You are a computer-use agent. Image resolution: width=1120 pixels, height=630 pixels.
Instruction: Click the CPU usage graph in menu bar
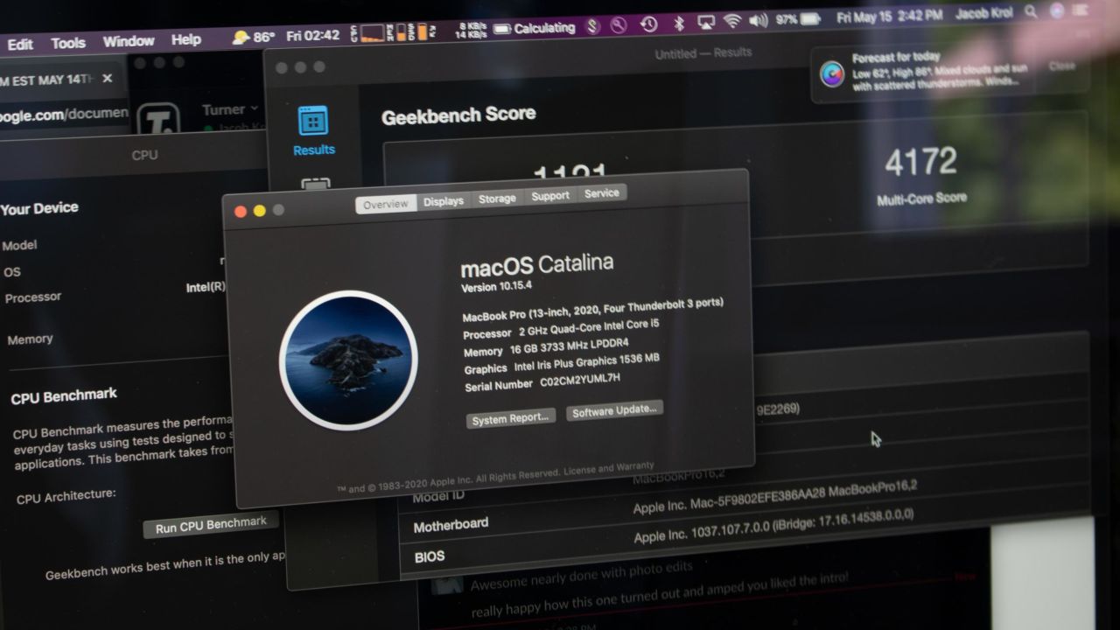[x=373, y=33]
